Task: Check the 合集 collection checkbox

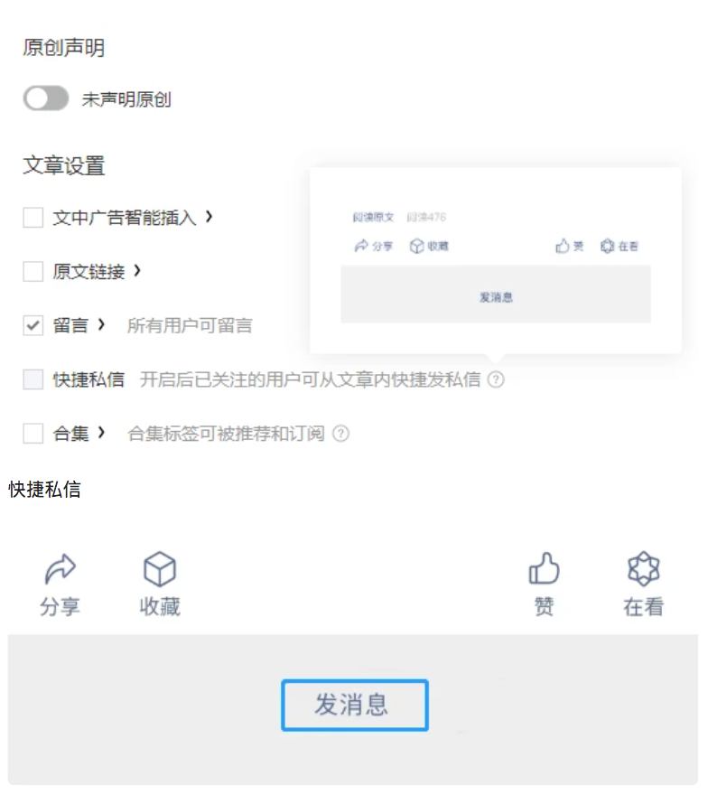Action: [33, 434]
